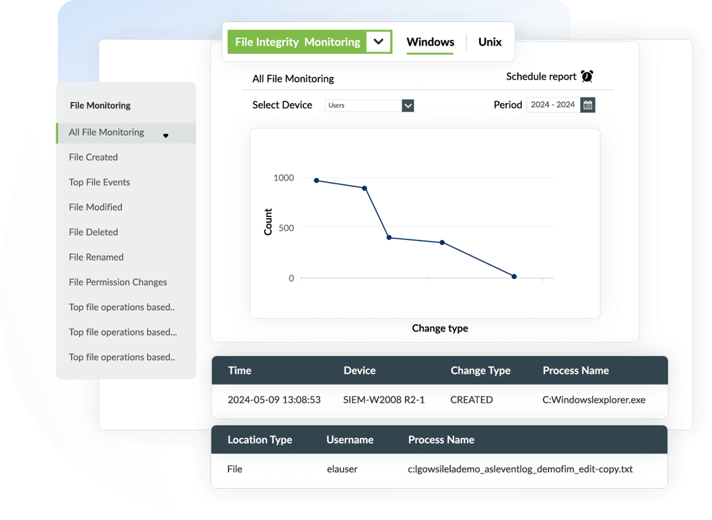Switch to the Unix tab
712x520 pixels.
(x=490, y=42)
